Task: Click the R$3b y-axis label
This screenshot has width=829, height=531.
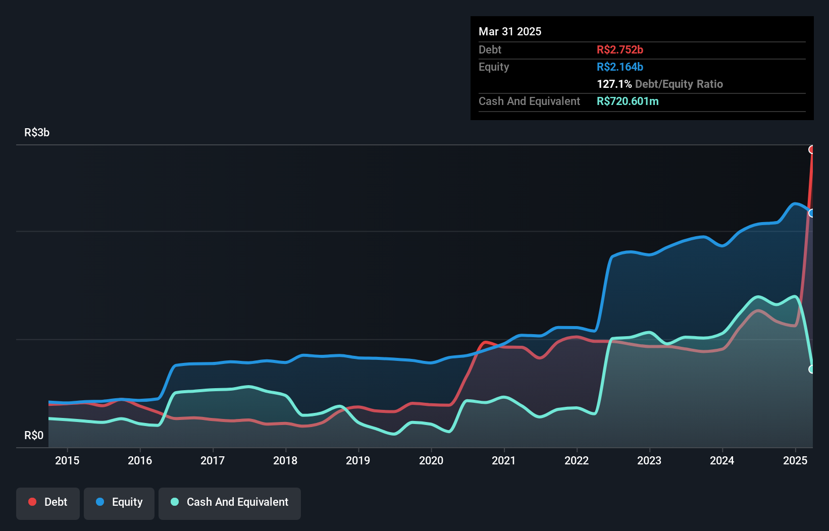Action: [37, 132]
